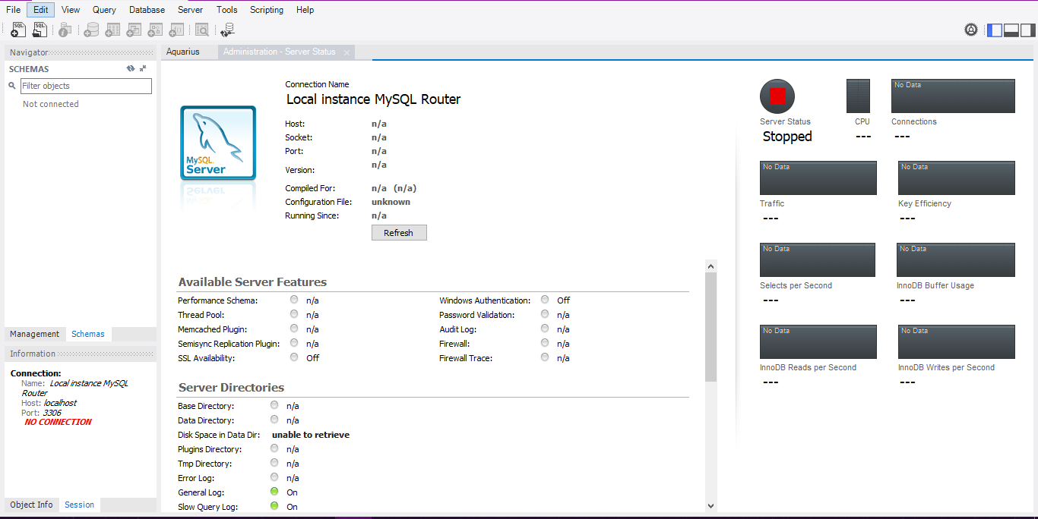The width and height of the screenshot is (1038, 519).
Task: Click the Traffic graph
Action: [818, 178]
